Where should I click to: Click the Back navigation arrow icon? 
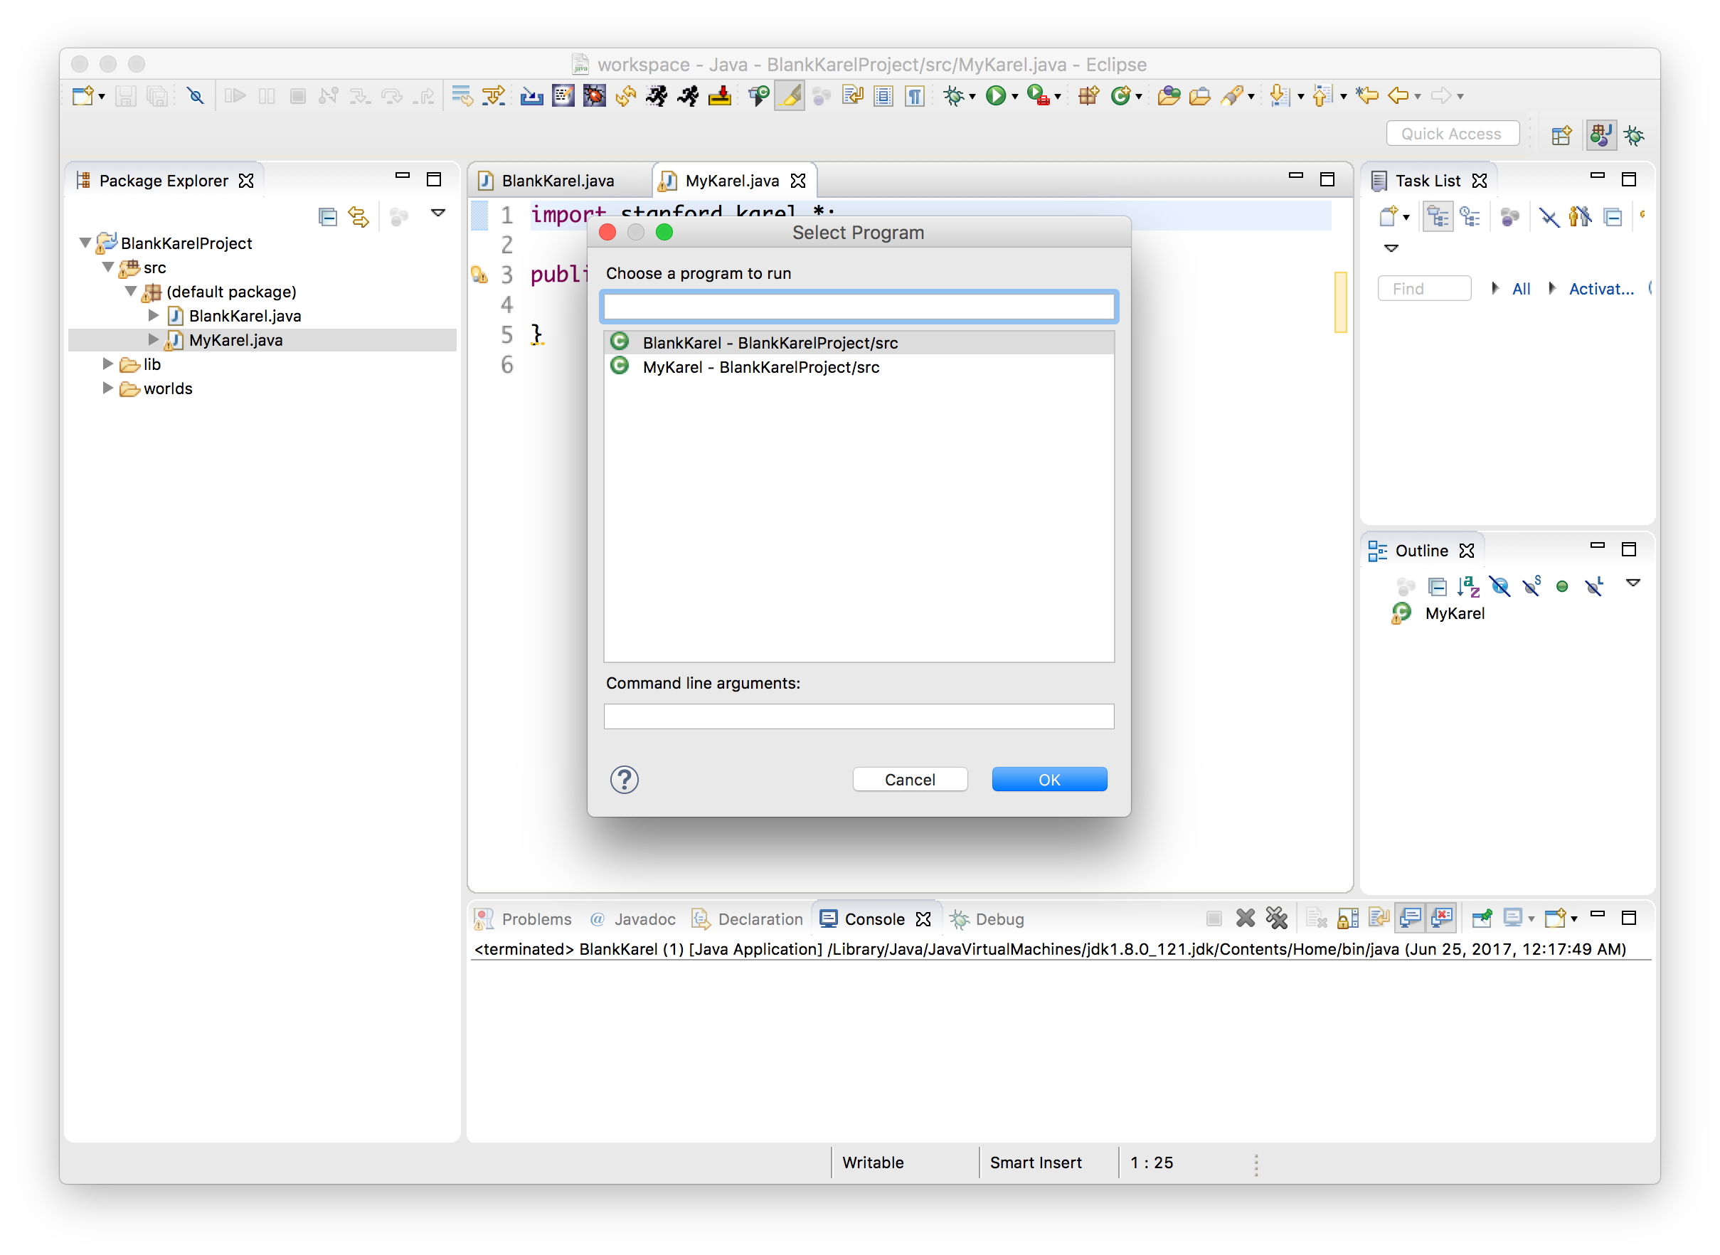(x=1397, y=96)
